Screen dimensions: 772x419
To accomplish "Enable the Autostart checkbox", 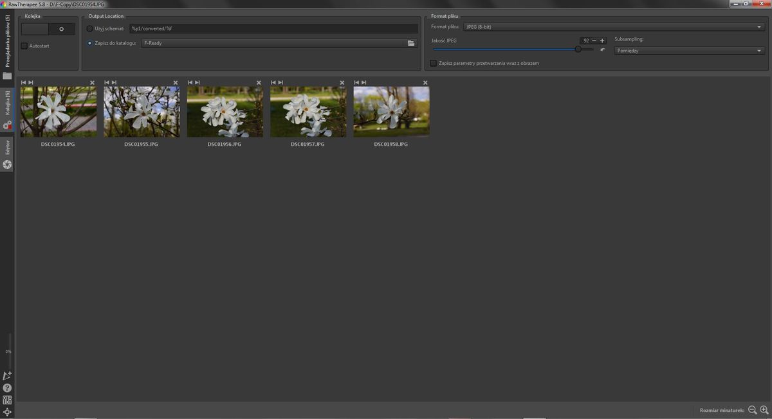I will pos(24,46).
